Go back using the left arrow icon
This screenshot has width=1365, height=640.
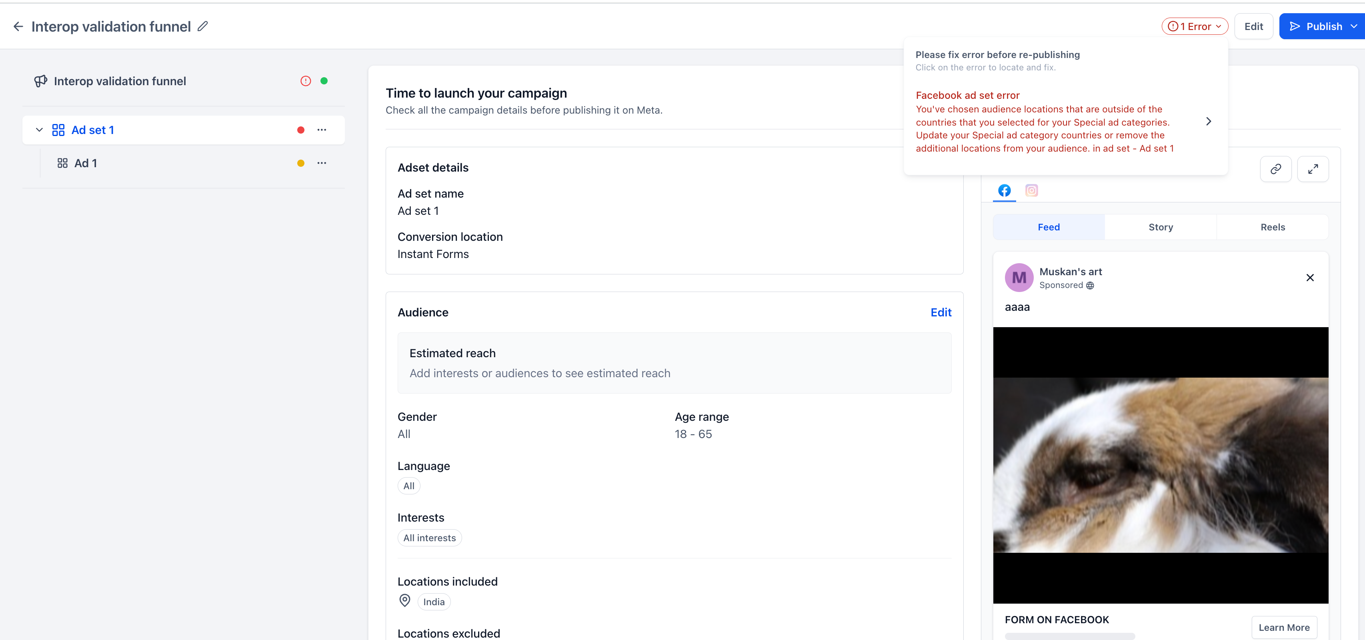pos(18,26)
